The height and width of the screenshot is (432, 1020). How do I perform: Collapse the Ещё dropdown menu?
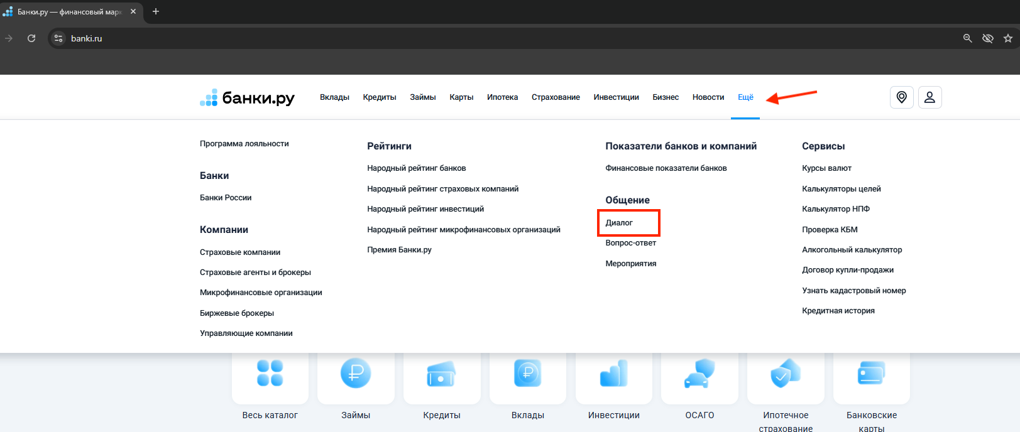point(745,97)
